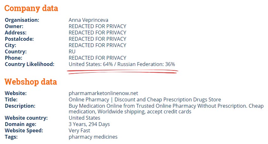
Task: Click the Website country United States value
Action: pos(84,118)
